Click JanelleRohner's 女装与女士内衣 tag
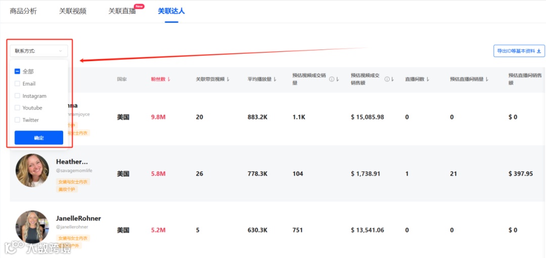 click(73, 238)
